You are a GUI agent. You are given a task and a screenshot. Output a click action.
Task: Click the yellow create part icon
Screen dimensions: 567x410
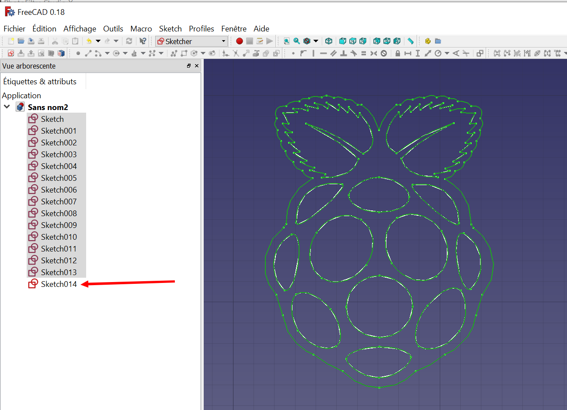428,41
